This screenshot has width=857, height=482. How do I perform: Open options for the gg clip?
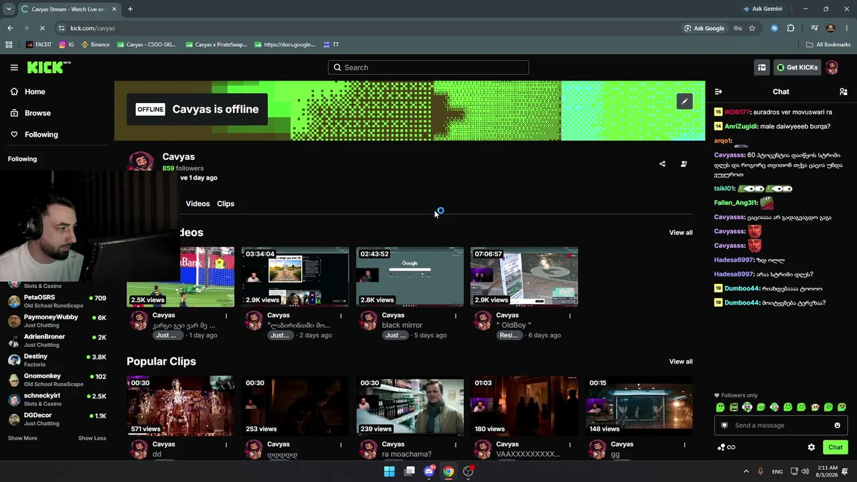point(684,445)
